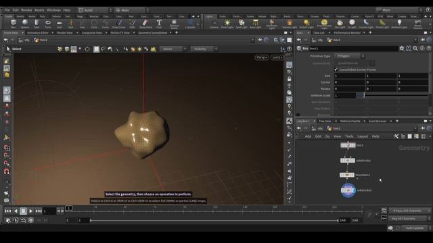Open the Windows menu

(x=53, y=10)
